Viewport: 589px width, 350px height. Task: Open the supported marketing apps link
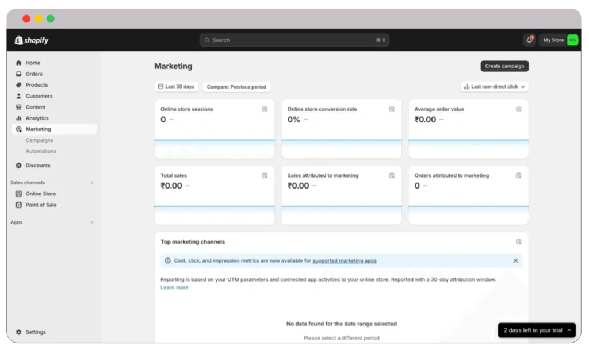345,260
